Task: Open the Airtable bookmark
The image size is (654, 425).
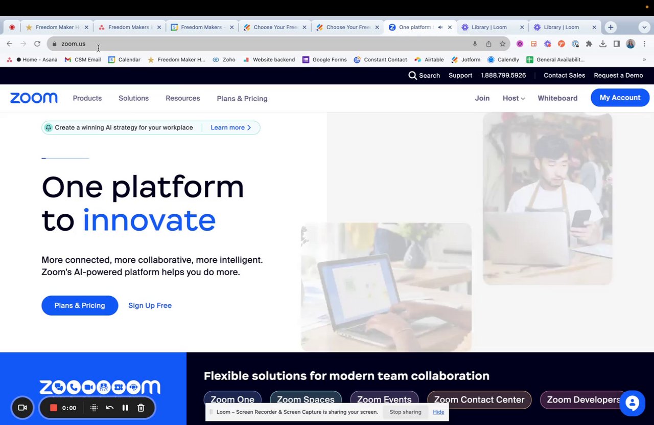Action: click(x=429, y=60)
